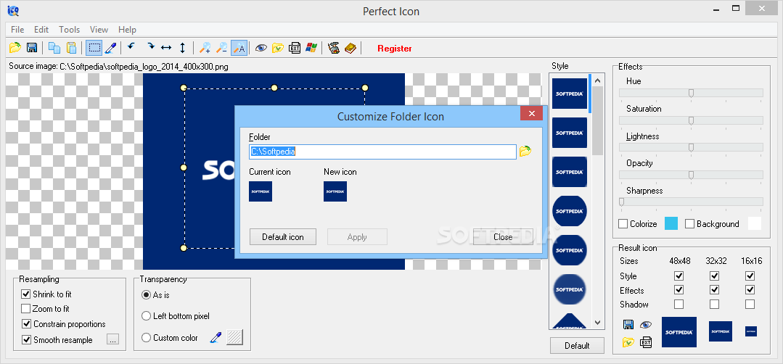Toggle Smooth resample checkbox
Viewport: 783px width, 364px height.
tap(26, 339)
